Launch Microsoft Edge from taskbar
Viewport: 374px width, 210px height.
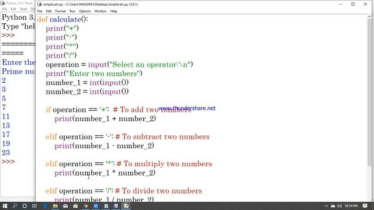(45, 206)
